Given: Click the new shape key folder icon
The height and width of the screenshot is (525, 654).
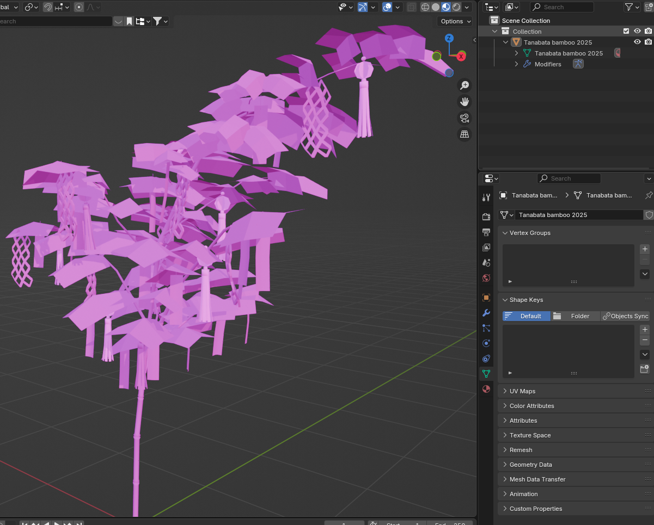Looking at the screenshot, I should click(x=645, y=369).
